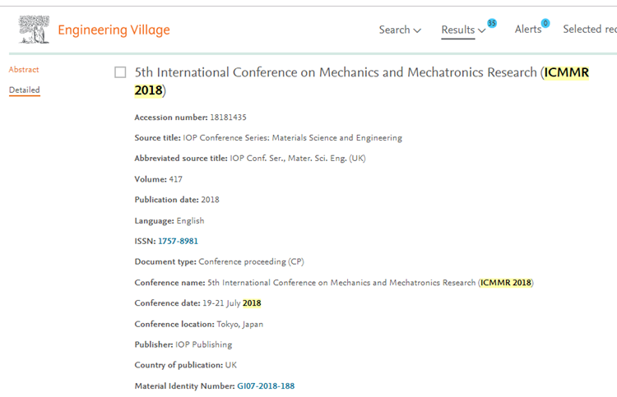Click publisher IOP Publishing
617x397 pixels.
point(203,344)
